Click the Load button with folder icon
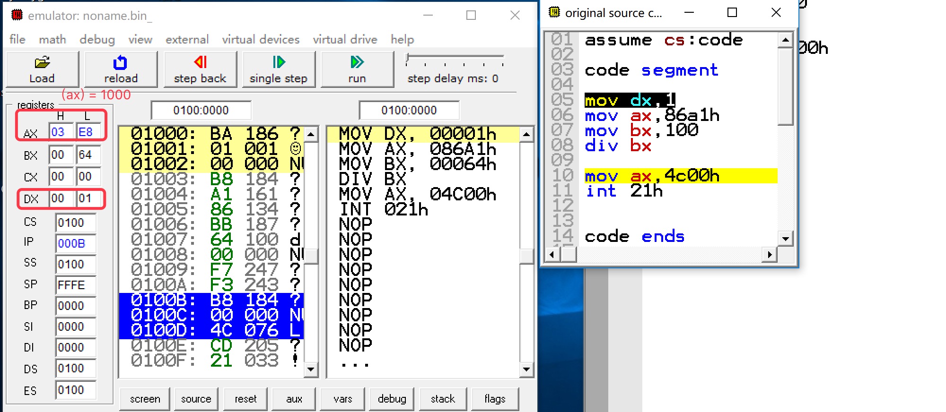The width and height of the screenshot is (946, 412). pyautogui.click(x=42, y=69)
